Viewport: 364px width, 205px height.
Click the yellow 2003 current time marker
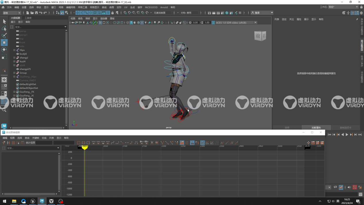tap(84, 147)
